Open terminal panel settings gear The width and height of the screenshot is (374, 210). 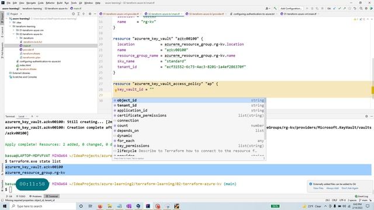point(366,116)
